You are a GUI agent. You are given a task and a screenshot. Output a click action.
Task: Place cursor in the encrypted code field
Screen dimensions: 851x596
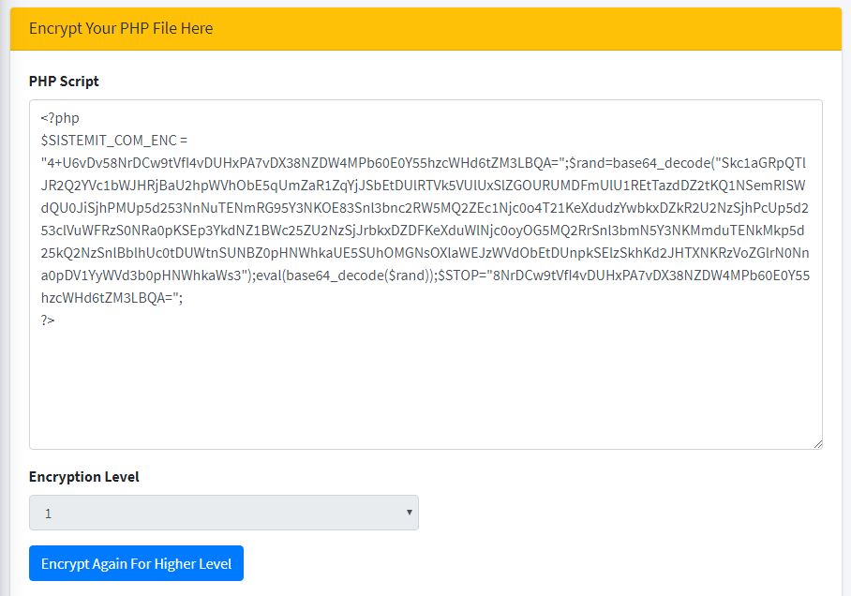click(427, 375)
